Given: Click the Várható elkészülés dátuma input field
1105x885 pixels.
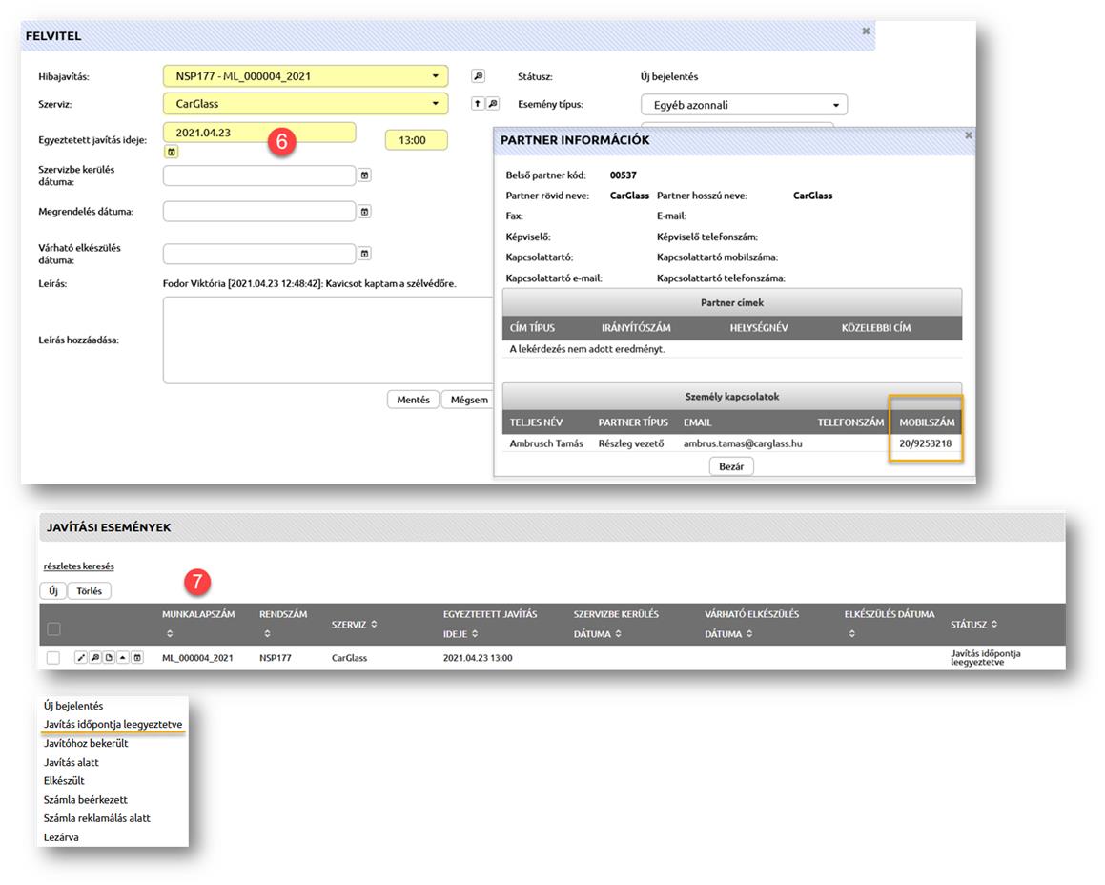Looking at the screenshot, I should 259,253.
